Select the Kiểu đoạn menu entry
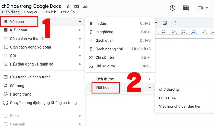 43,30
